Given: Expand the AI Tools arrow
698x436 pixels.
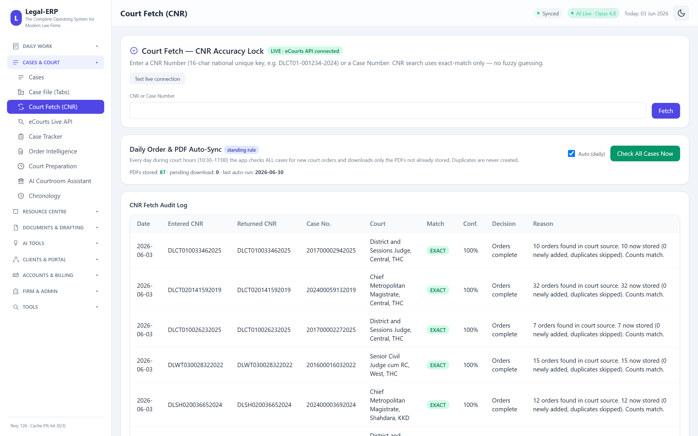Looking at the screenshot, I should pyautogui.click(x=97, y=243).
